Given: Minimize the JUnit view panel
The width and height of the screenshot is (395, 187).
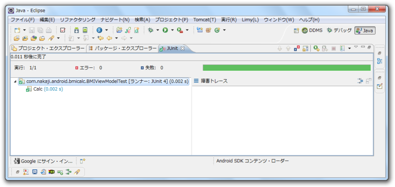Looking at the screenshot, I should pyautogui.click(x=363, y=47).
